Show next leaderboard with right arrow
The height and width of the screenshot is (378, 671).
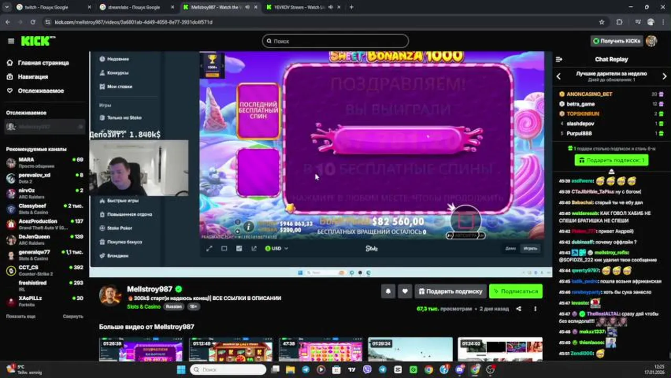[664, 76]
